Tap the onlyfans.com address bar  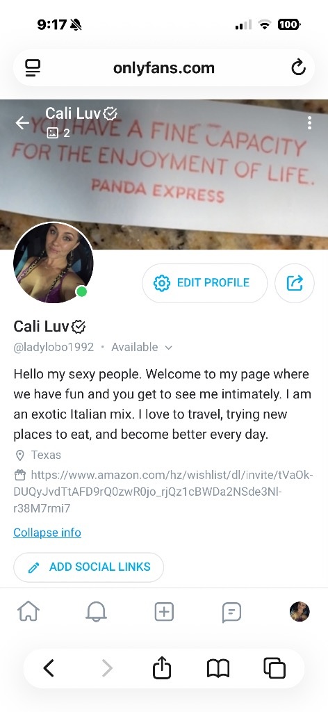coord(164,68)
